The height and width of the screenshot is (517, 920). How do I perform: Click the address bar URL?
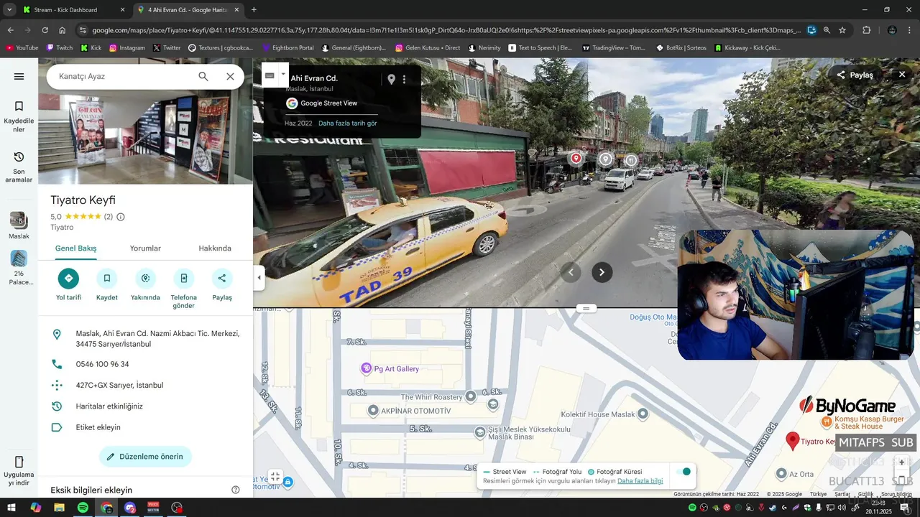[x=446, y=30]
